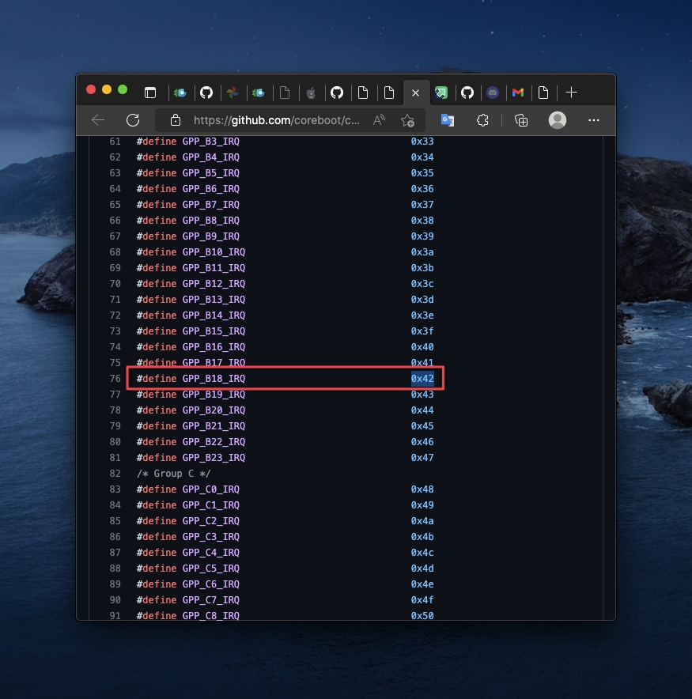Image resolution: width=692 pixels, height=699 pixels.
Task: Switch to the Discord tab
Action: [x=493, y=93]
